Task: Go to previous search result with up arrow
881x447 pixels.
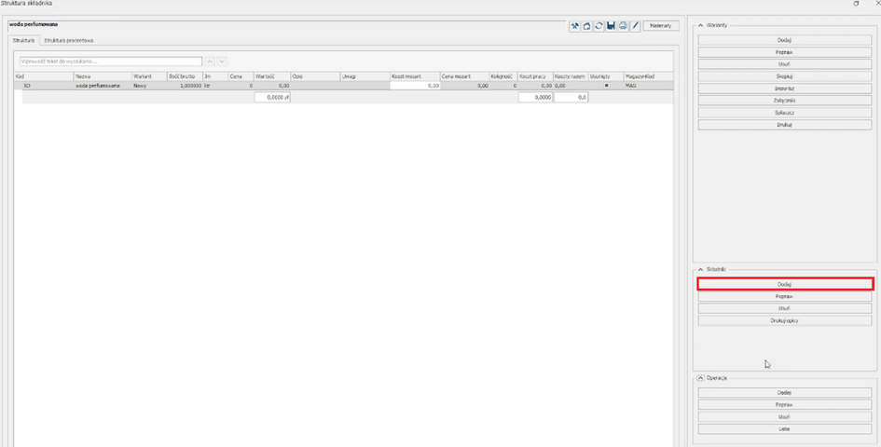Action: click(211, 61)
